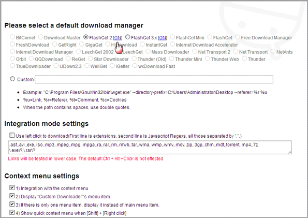Select the BitComet radio button
The width and height of the screenshot is (308, 218).
(x=12, y=37)
